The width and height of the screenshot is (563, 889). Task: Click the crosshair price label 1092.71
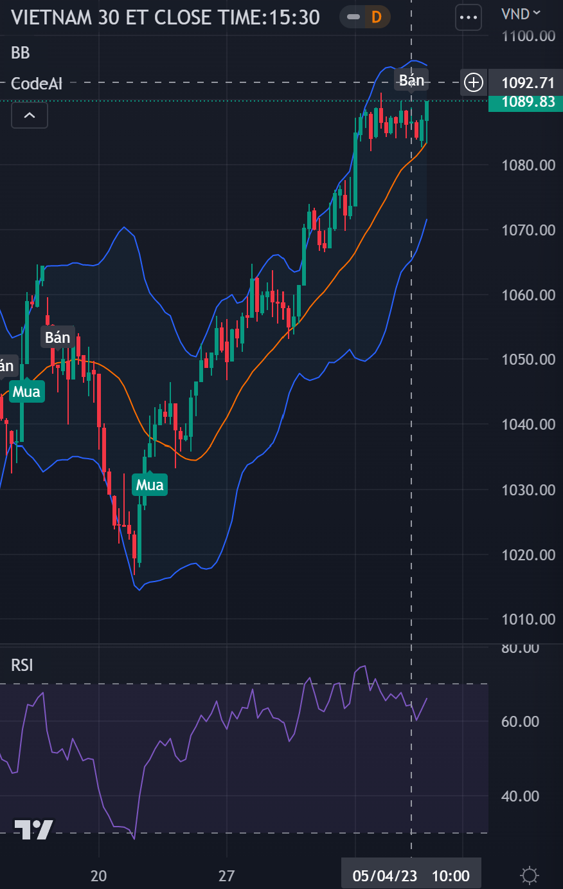click(526, 82)
